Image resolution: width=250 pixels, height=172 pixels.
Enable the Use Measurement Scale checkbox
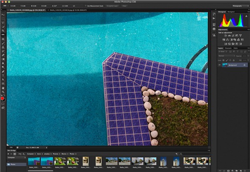(85, 6)
